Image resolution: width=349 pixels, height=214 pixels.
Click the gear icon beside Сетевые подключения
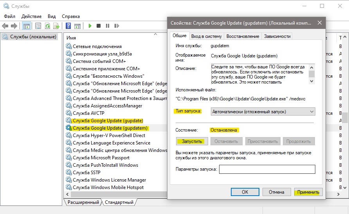coord(68,46)
